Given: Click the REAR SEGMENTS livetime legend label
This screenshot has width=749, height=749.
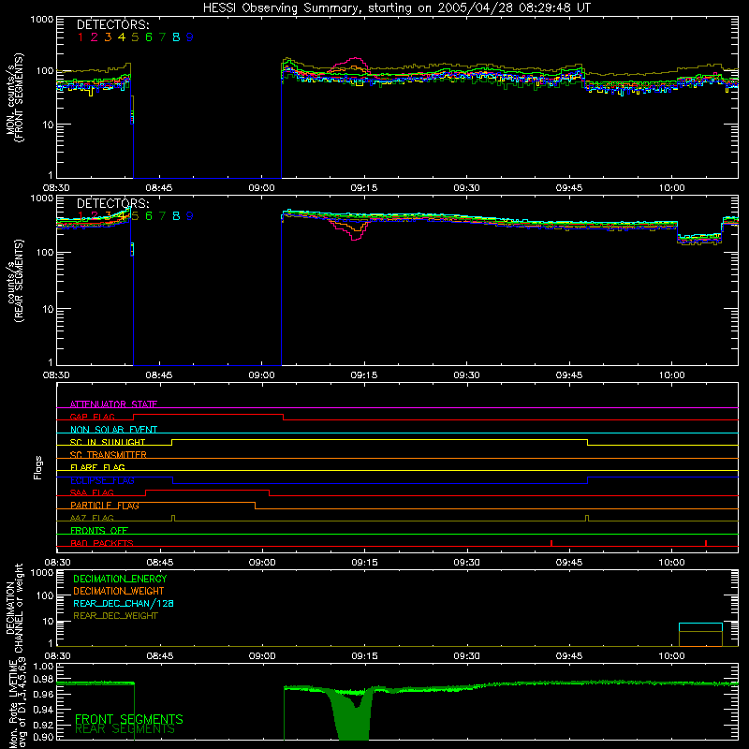Looking at the screenshot, I should [x=125, y=729].
